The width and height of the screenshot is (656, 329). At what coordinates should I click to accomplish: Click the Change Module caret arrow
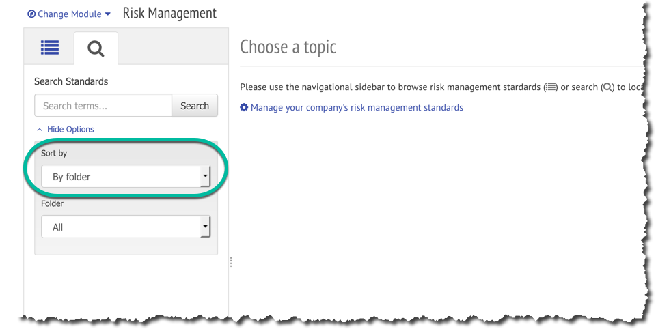[x=108, y=14]
